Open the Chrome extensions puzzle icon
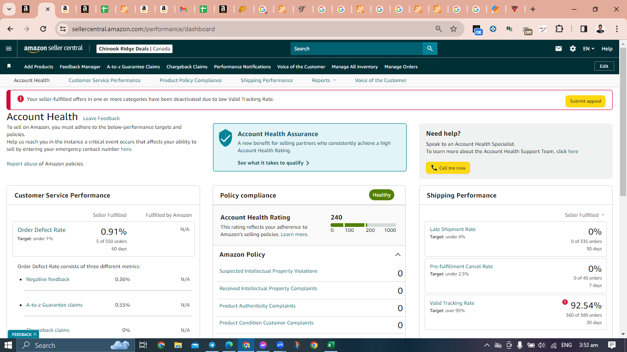 click(559, 29)
